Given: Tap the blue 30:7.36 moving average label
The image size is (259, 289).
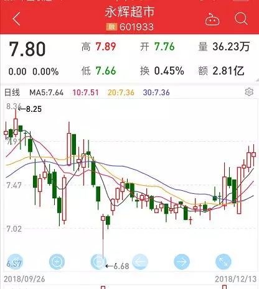Looking at the screenshot, I should pos(156,93).
